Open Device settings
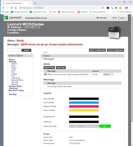This screenshot has width=133, height=146. 14,64
